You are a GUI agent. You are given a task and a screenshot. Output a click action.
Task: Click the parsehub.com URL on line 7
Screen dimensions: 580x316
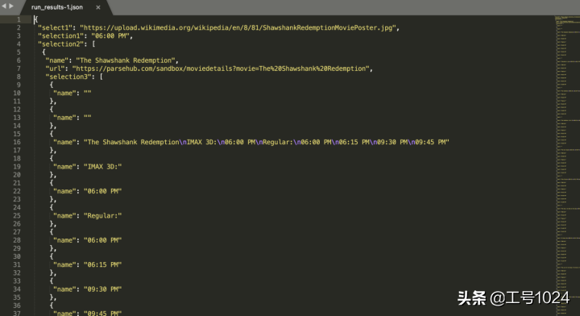click(221, 69)
